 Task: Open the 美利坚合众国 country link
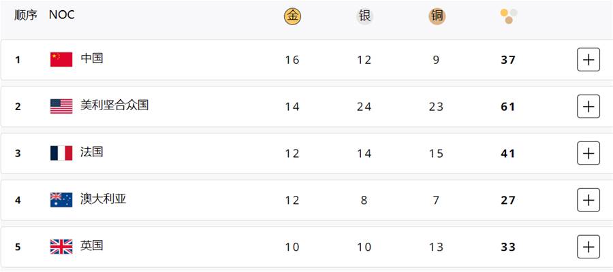(114, 105)
